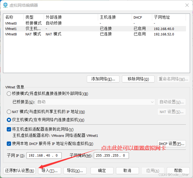This screenshot has width=193, height=178.
Task: Select the VMnet8 row
Action: click(x=95, y=34)
